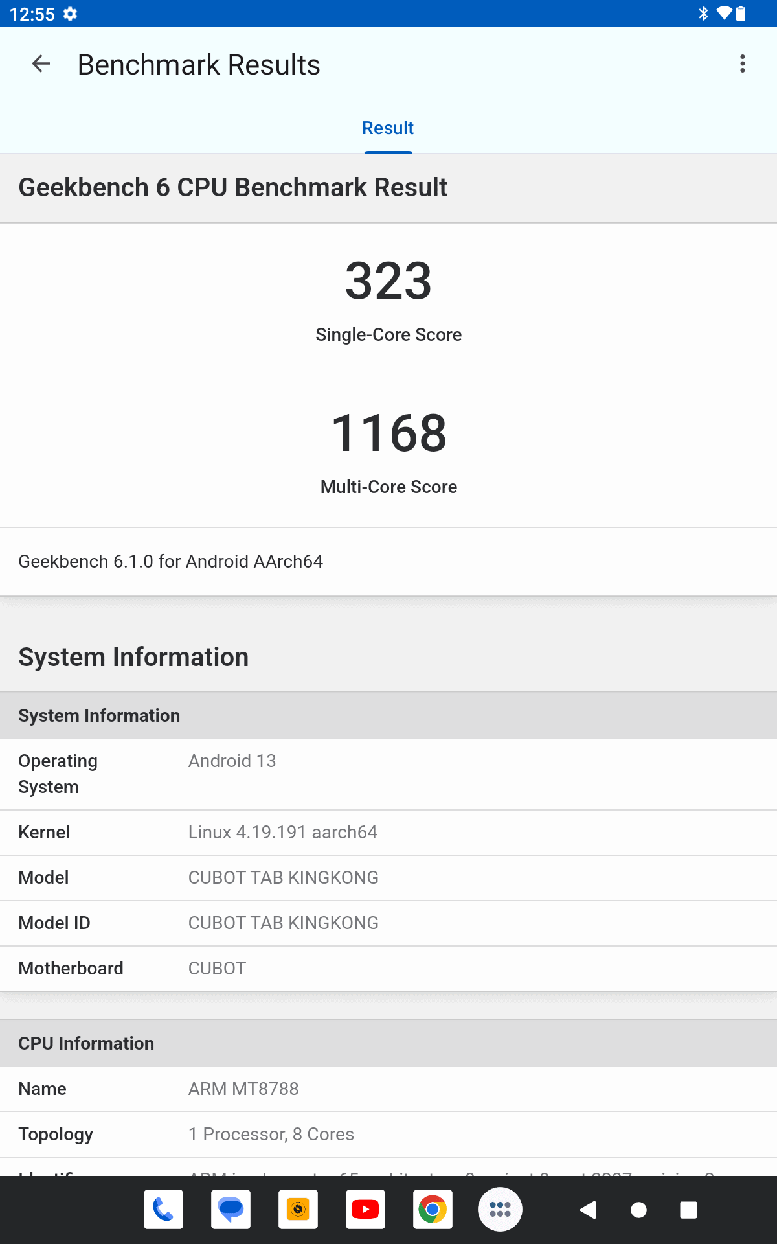Tap the 1 Processor, 8 Cores value
Viewport: 777px width, 1244px height.
click(x=271, y=1134)
